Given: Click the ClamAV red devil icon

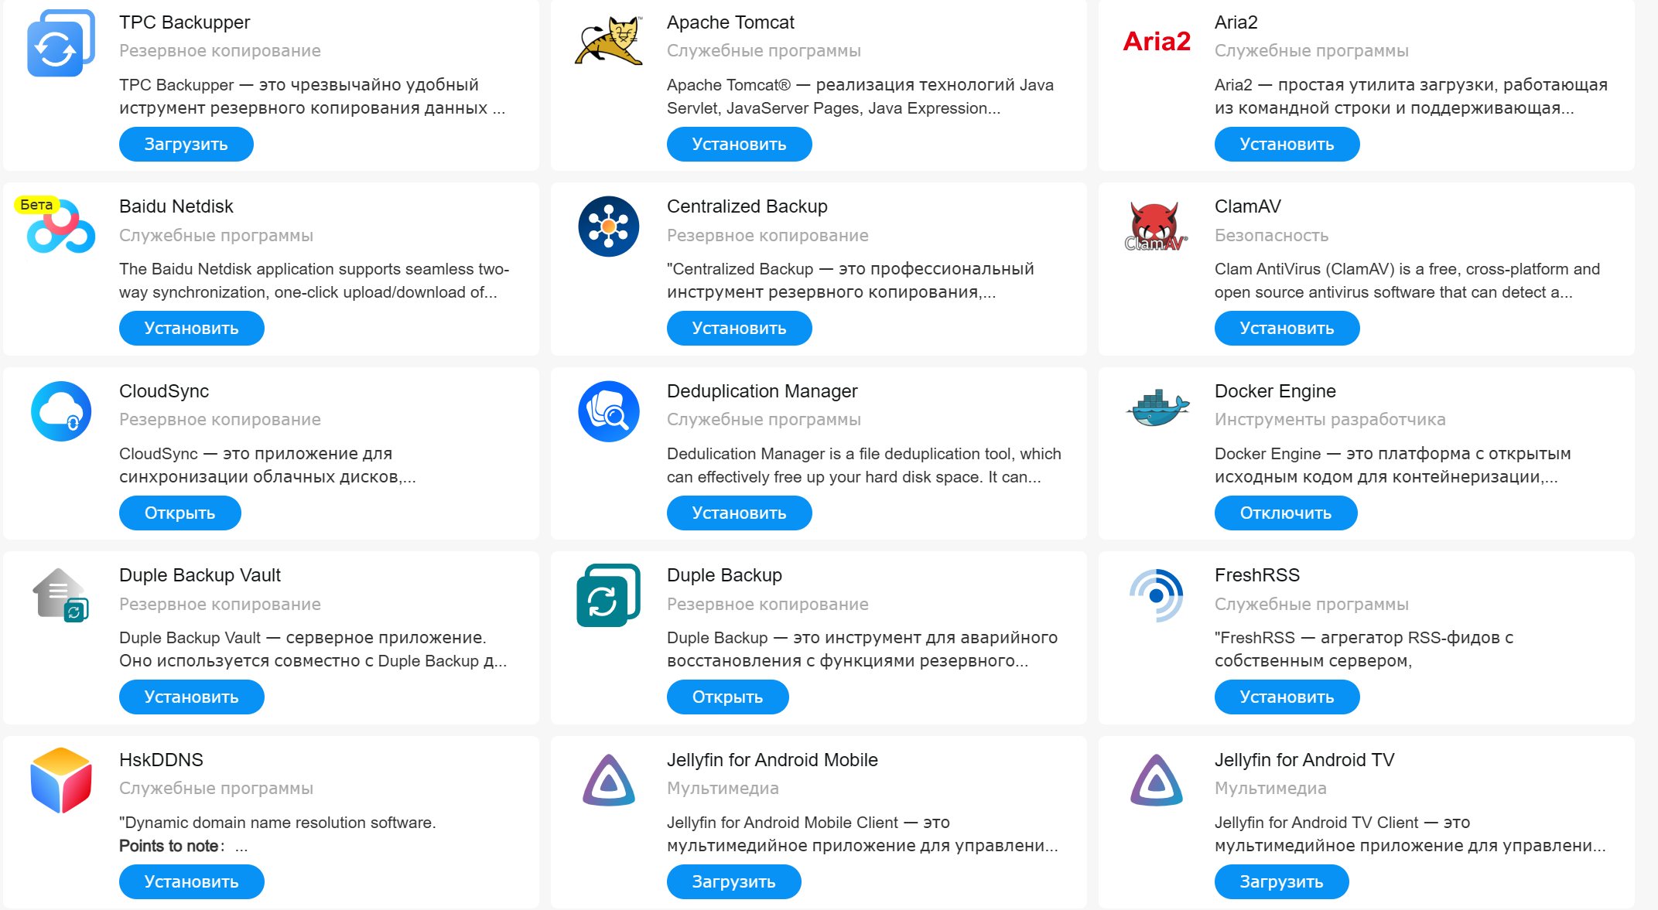Looking at the screenshot, I should point(1156,227).
